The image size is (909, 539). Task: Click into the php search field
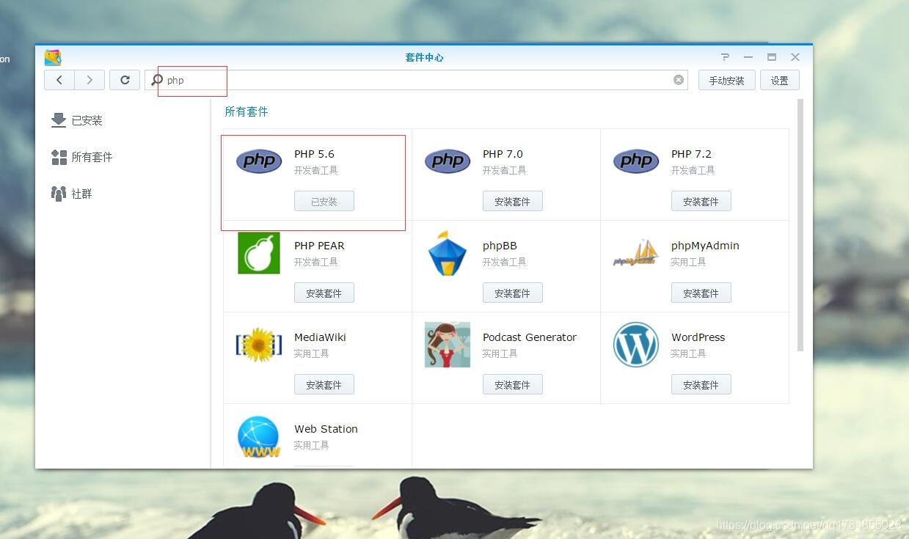click(x=418, y=80)
